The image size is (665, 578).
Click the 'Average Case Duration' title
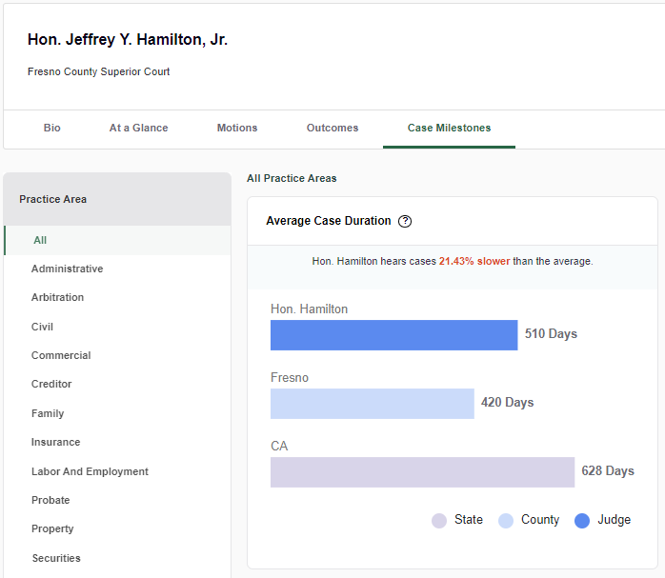tap(329, 221)
